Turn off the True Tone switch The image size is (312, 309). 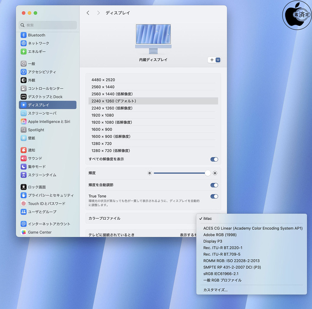[214, 196]
